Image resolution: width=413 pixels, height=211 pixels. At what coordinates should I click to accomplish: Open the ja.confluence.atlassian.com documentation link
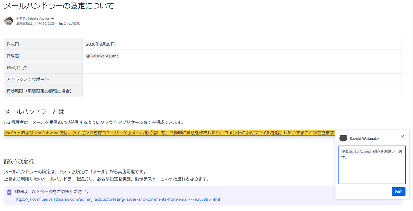[117, 199]
